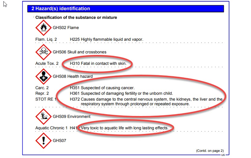Click the GHS08 health hazard pictogram

coord(44,77)
